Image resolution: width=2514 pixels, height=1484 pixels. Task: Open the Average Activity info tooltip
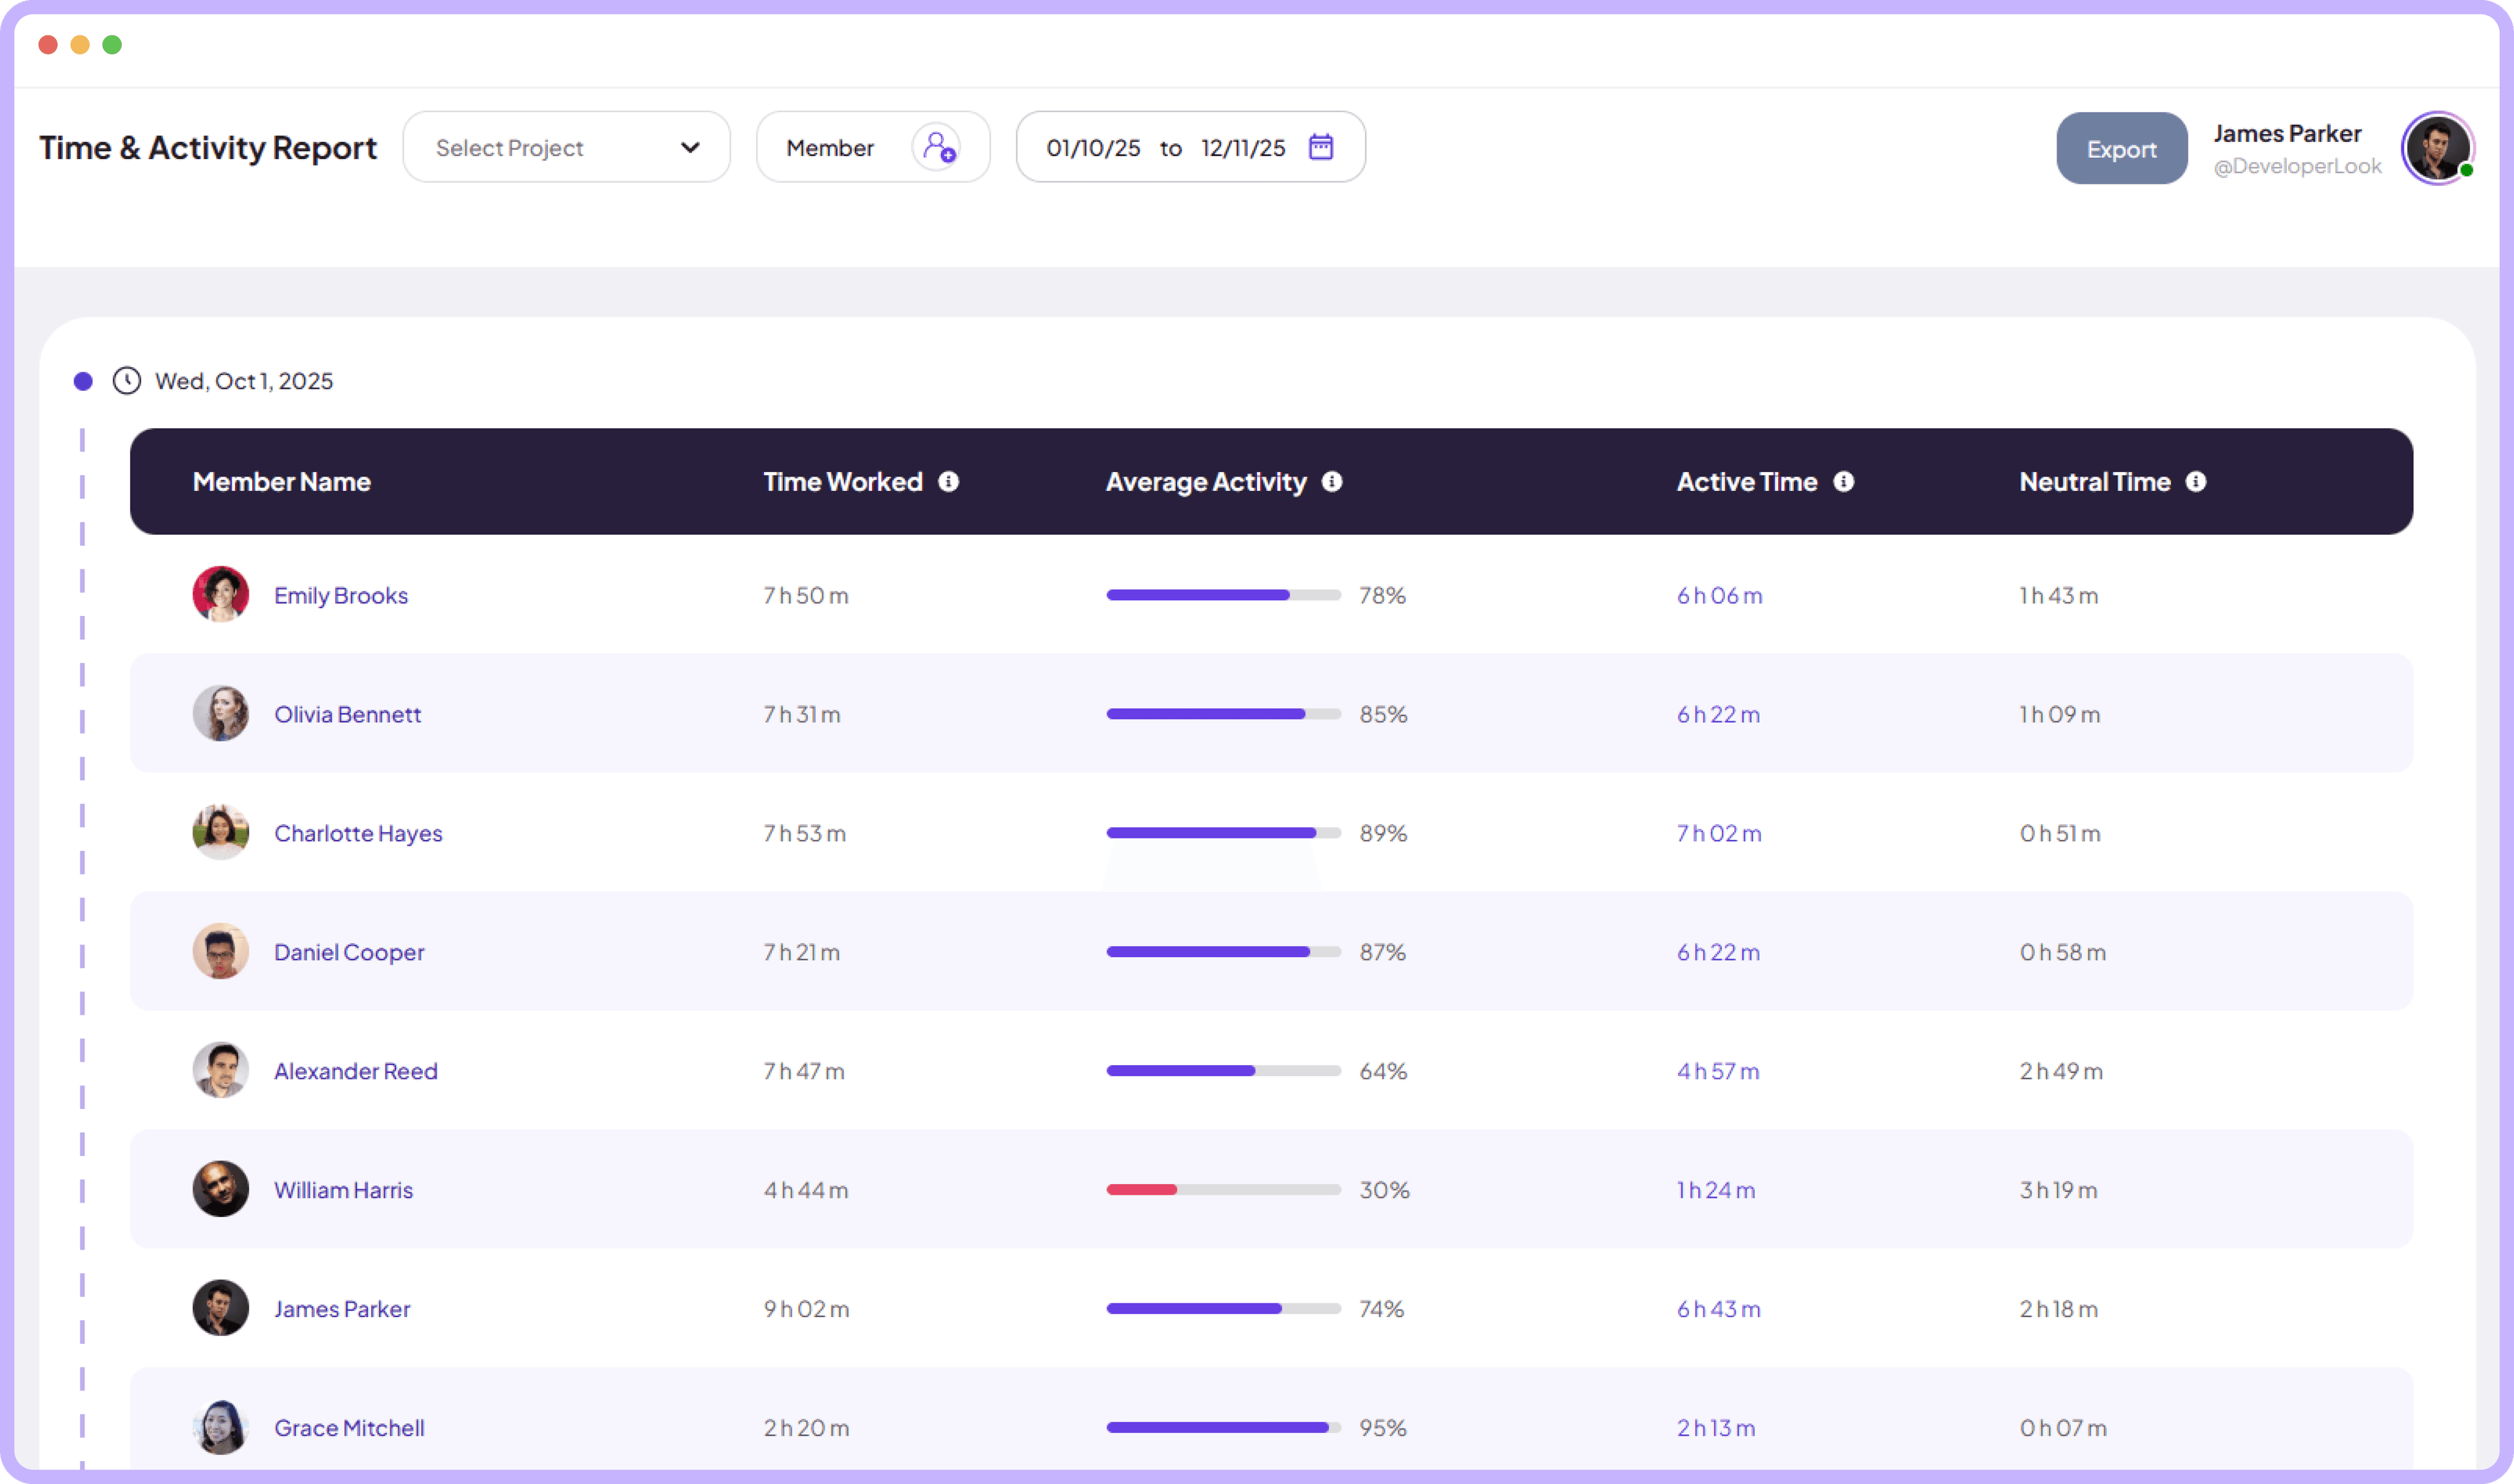coord(1333,481)
